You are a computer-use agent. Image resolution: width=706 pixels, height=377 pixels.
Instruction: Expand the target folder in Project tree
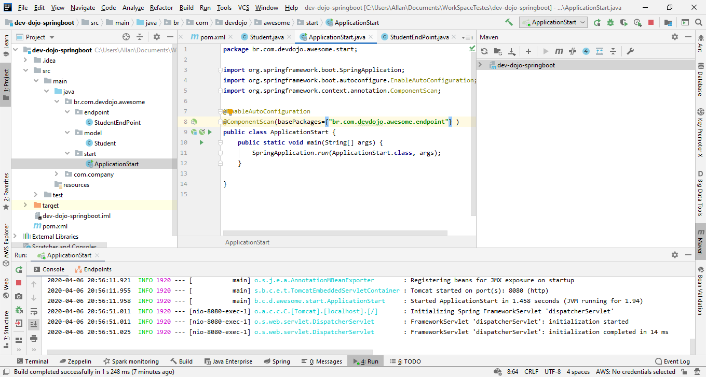click(x=25, y=206)
